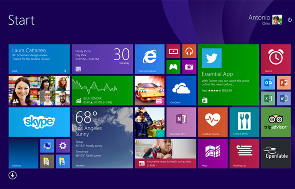Viewport: 295px width, 189px height.
Task: Open the racing car game tile
Action: point(150,91)
